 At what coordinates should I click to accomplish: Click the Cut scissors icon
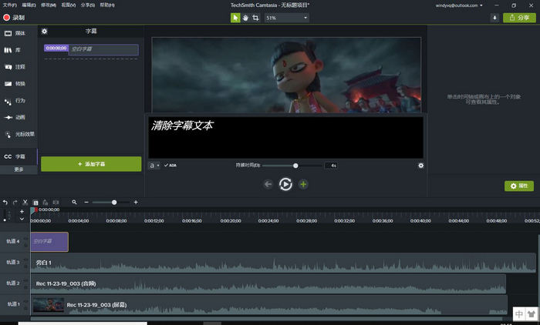pyautogui.click(x=25, y=203)
